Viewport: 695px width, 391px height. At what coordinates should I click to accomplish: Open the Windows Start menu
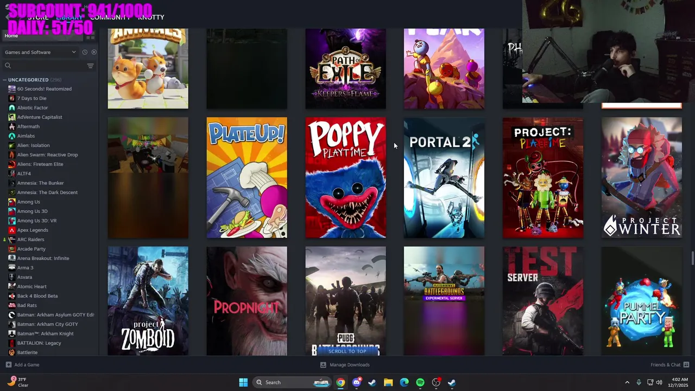click(x=243, y=382)
